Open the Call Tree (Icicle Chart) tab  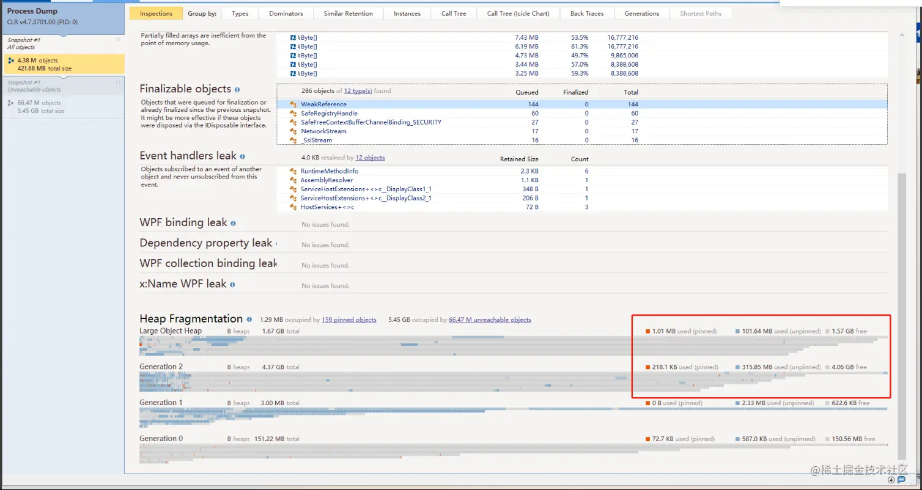pos(518,13)
